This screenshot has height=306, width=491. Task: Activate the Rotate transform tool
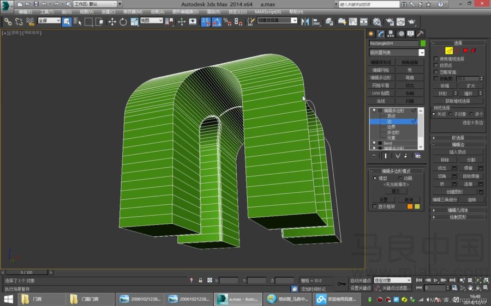[123, 22]
